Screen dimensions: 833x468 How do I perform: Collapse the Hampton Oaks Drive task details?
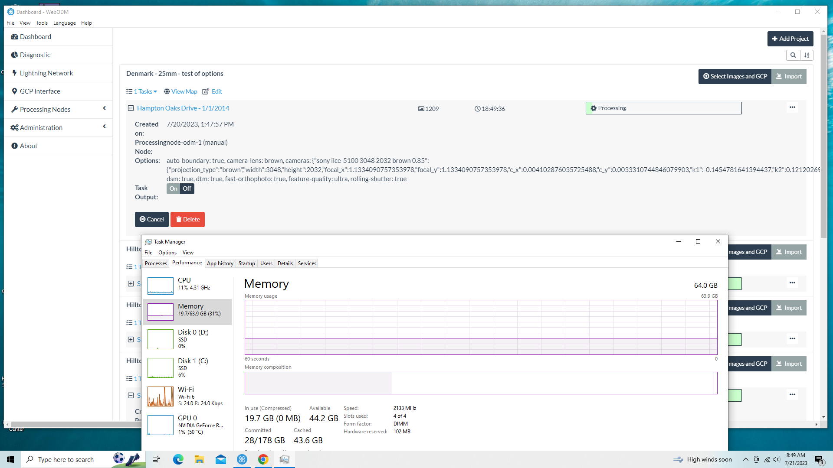(131, 108)
